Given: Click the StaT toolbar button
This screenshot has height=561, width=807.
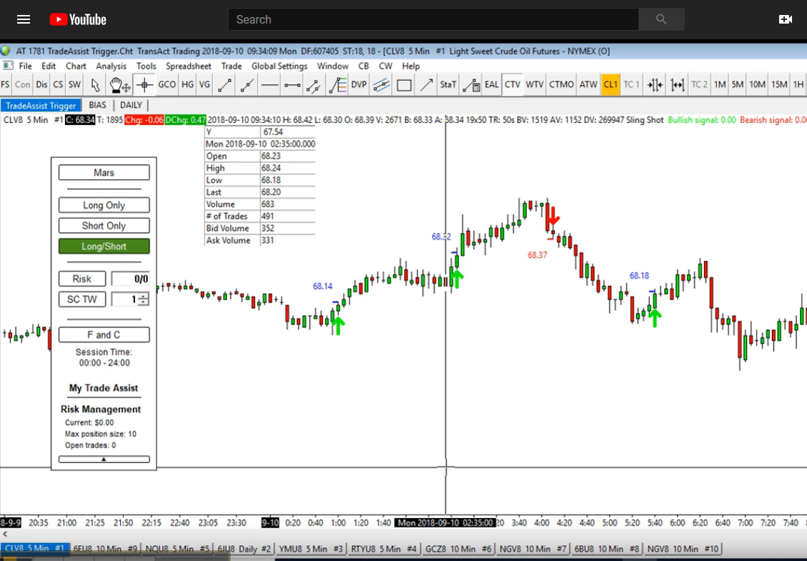Looking at the screenshot, I should (x=448, y=85).
